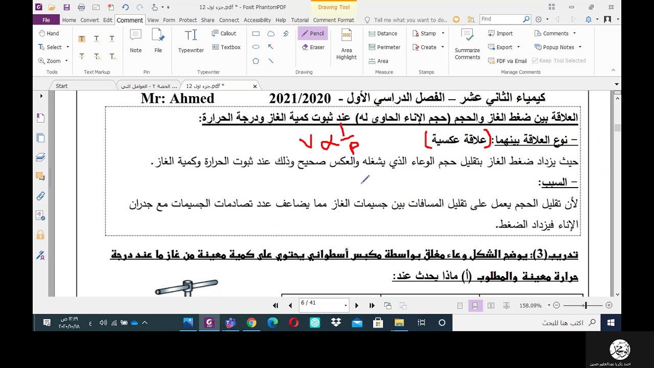Select the Callout tool
The height and width of the screenshot is (368, 654).
[x=224, y=33]
